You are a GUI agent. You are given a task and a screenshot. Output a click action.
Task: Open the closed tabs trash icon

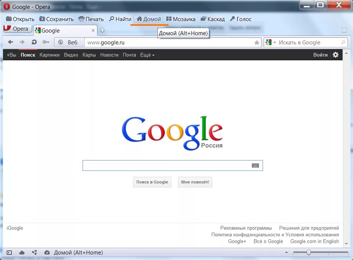344,30
